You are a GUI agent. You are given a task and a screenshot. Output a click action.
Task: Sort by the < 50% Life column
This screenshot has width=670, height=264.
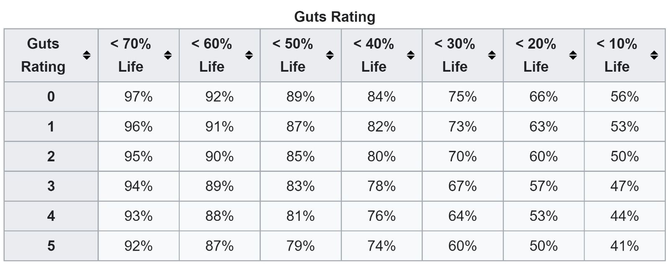point(330,55)
